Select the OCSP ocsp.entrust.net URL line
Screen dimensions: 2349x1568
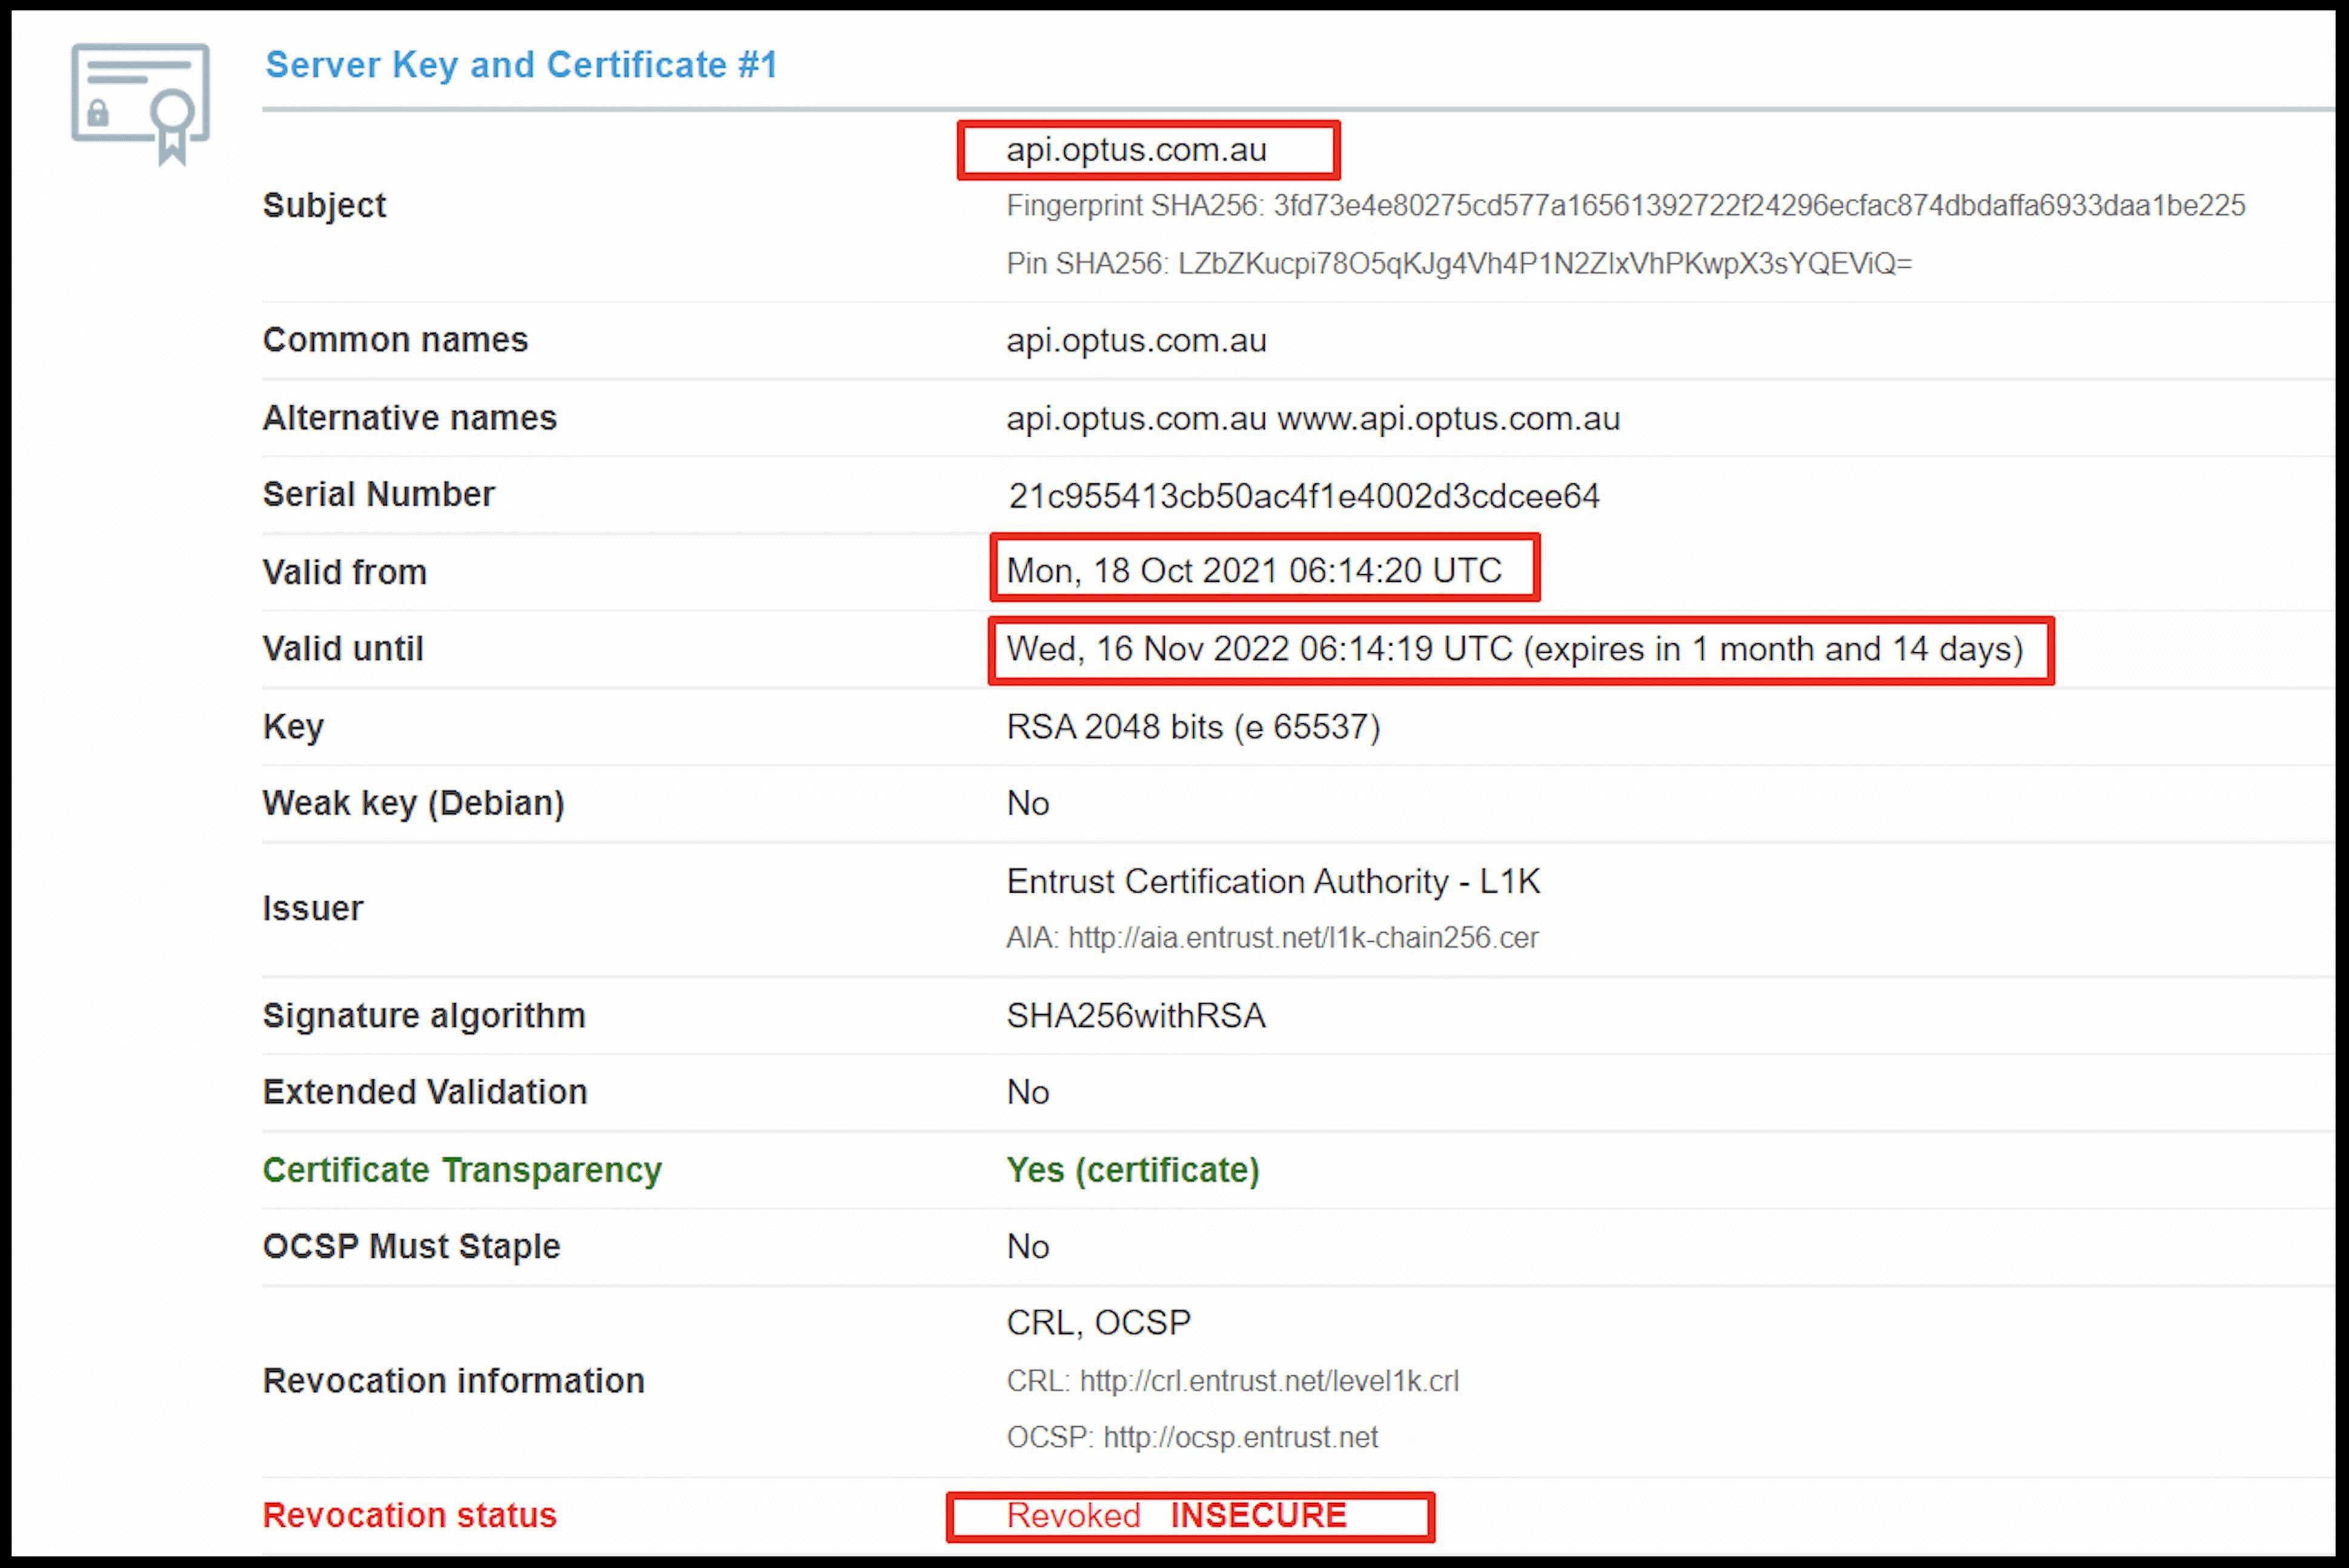[1192, 1438]
